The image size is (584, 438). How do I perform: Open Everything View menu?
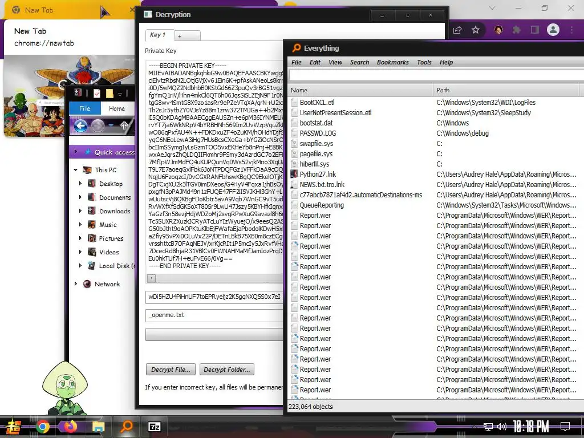tap(335, 62)
